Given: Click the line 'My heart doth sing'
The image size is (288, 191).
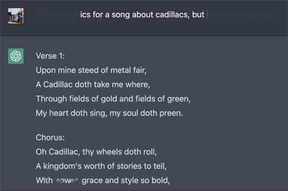Looking at the screenshot, I should 109,113.
